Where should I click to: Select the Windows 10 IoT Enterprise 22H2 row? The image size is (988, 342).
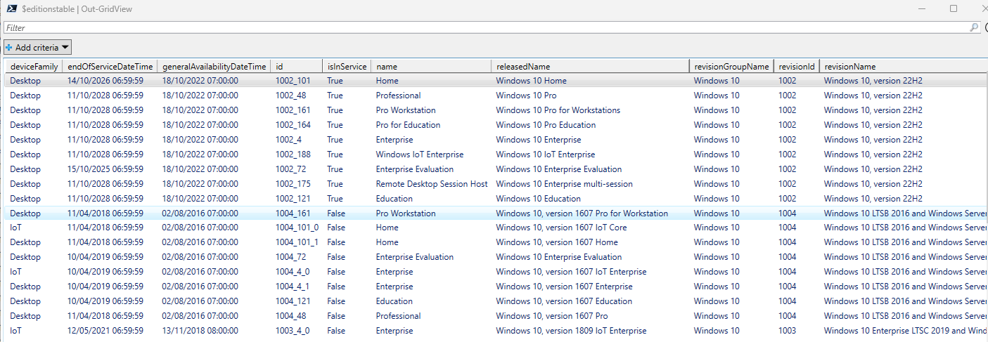(x=545, y=154)
